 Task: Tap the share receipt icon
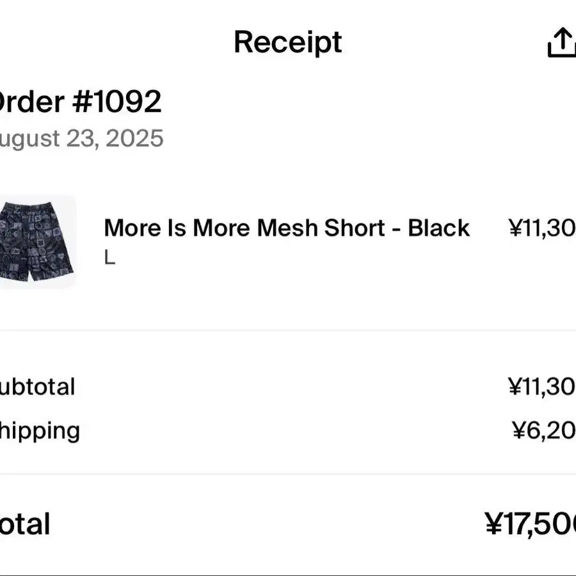(562, 43)
